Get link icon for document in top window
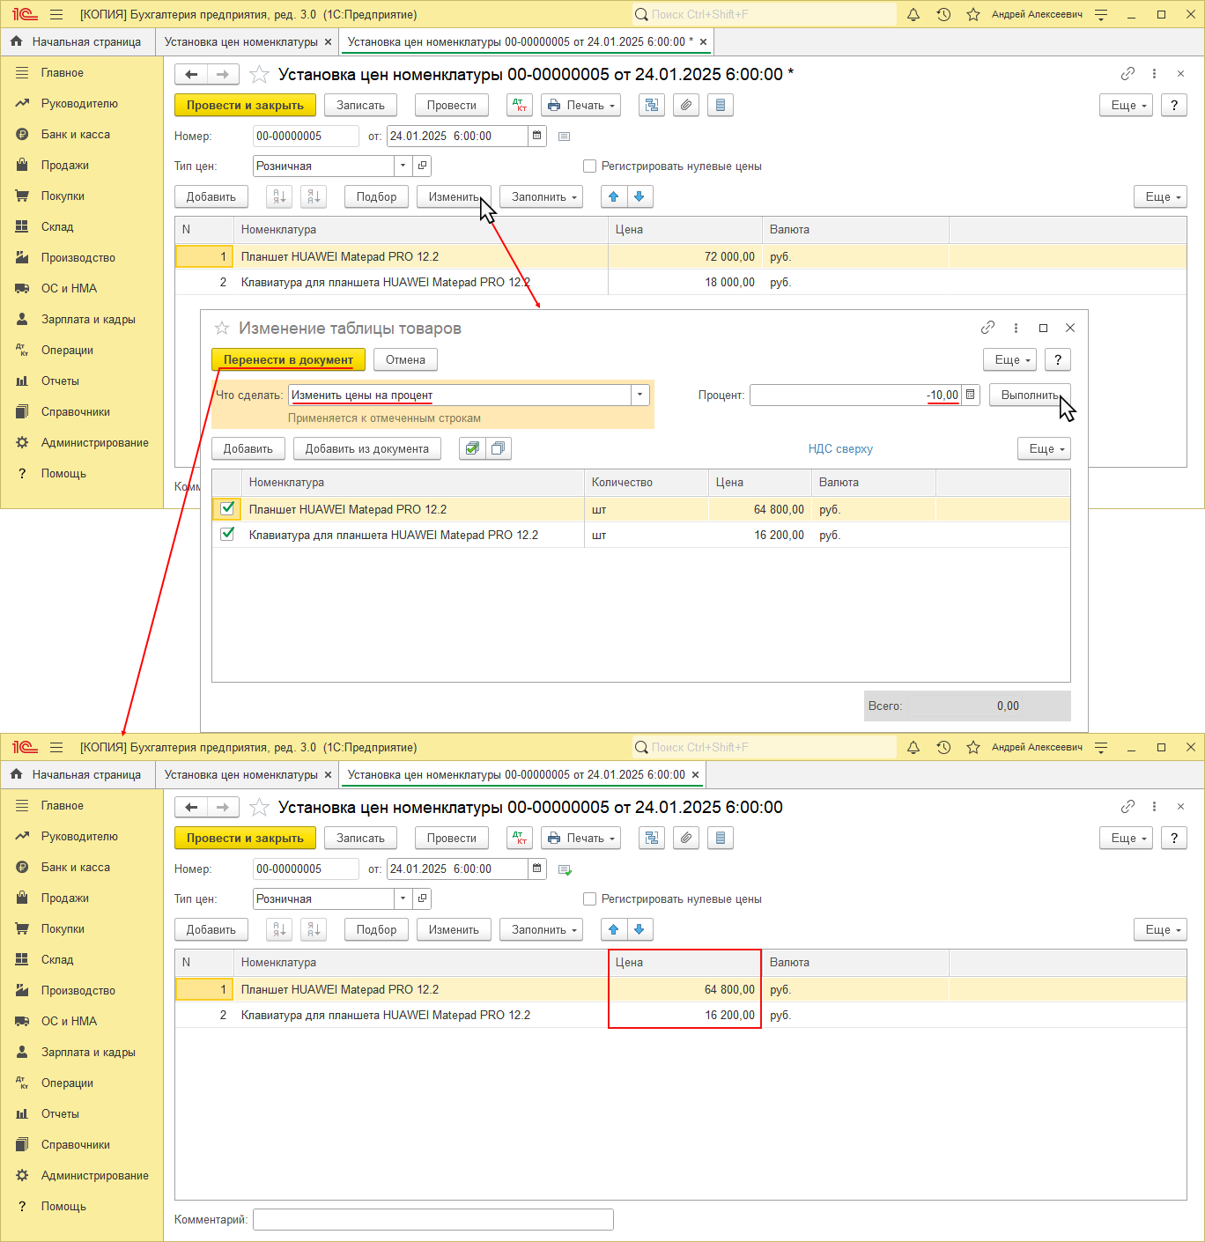The image size is (1205, 1242). click(x=1127, y=74)
